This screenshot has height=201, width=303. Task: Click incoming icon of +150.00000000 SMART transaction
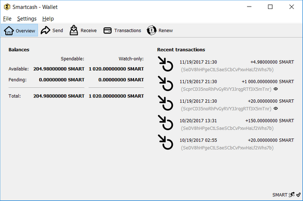click(165, 122)
